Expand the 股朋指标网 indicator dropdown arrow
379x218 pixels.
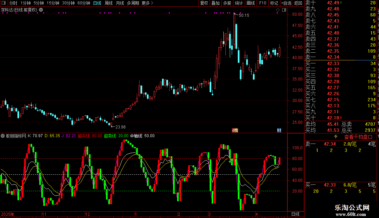[x=3, y=136]
